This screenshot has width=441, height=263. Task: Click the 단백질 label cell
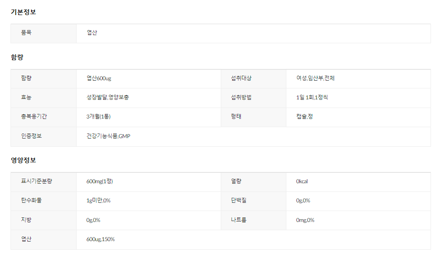coord(239,201)
